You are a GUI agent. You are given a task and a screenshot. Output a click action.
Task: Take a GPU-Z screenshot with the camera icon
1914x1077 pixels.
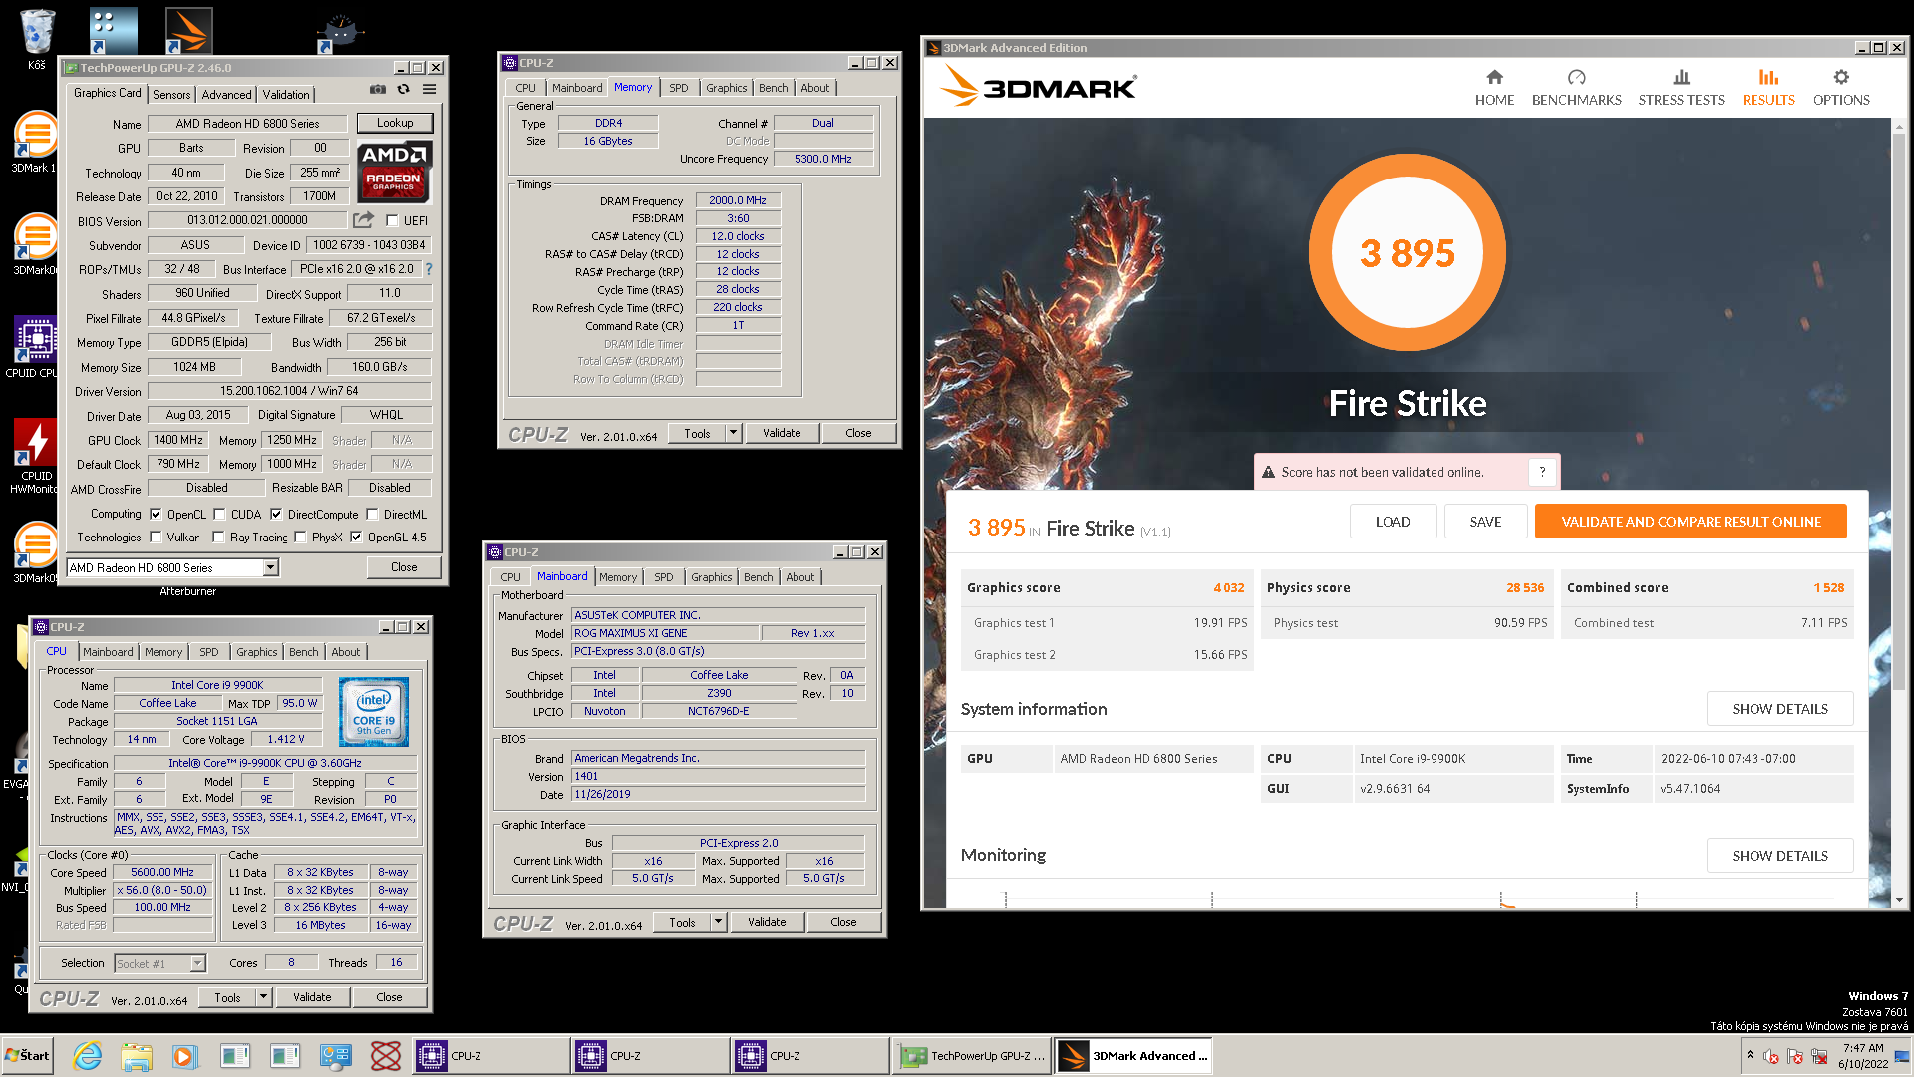378,90
